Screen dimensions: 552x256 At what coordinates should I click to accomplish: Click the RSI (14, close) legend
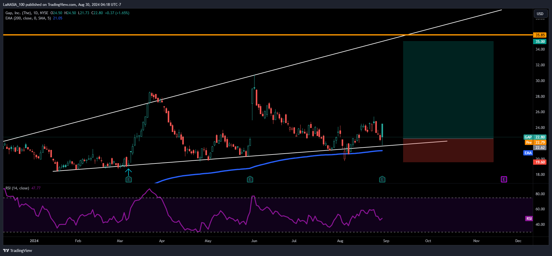pyautogui.click(x=17, y=188)
